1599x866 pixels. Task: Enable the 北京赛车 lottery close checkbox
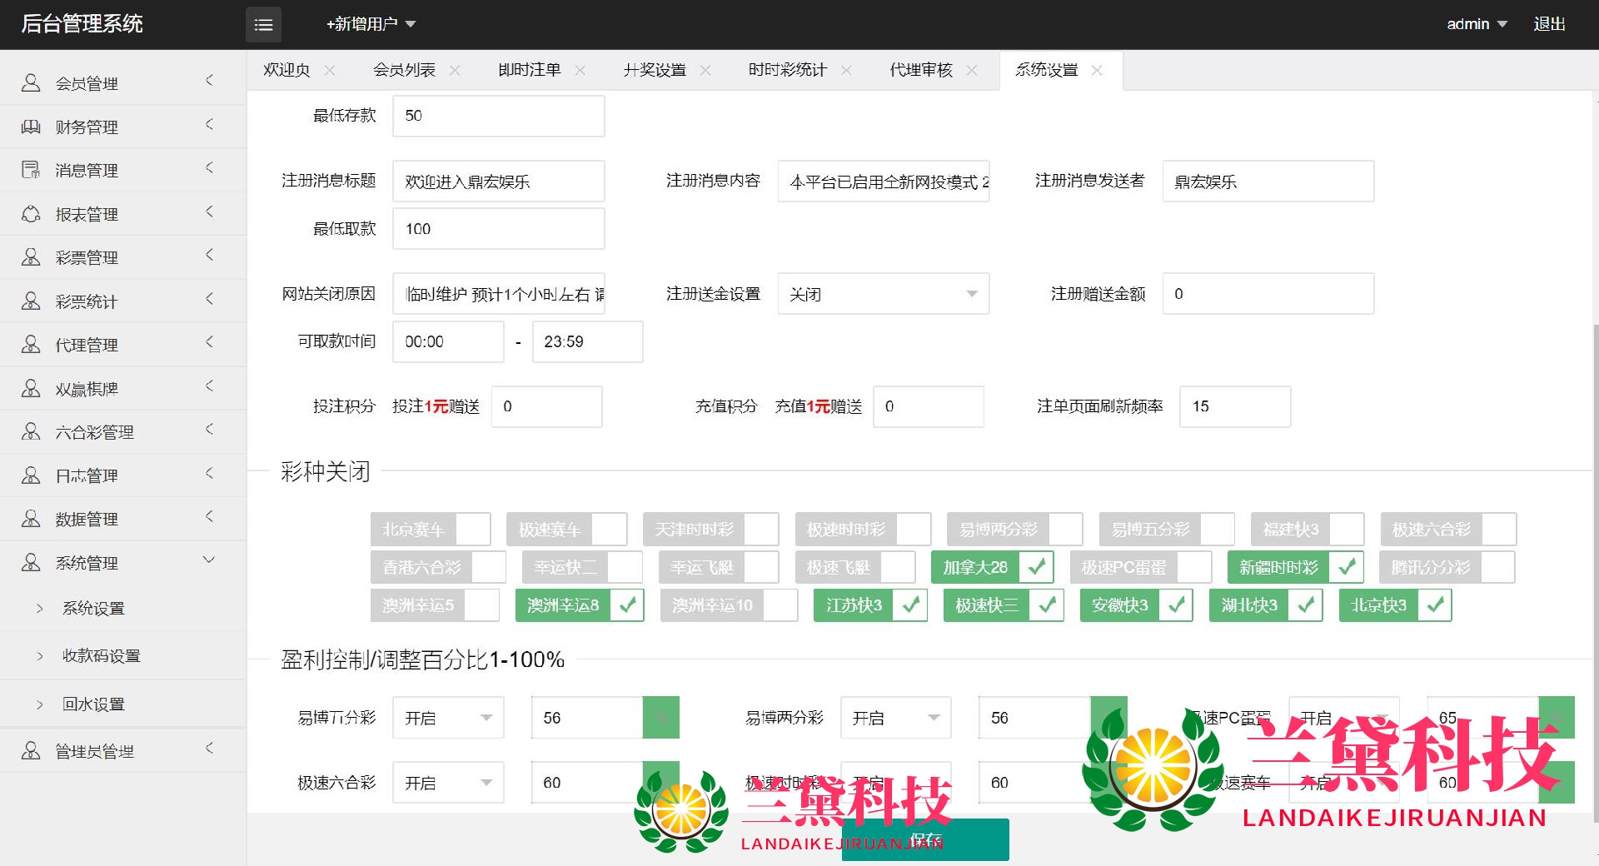(472, 530)
